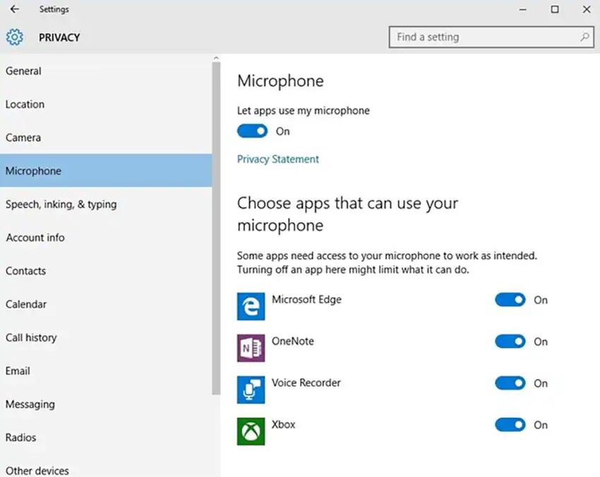Click the sidebar vertical scrollbar thumb
600x477 pixels.
coord(216,228)
